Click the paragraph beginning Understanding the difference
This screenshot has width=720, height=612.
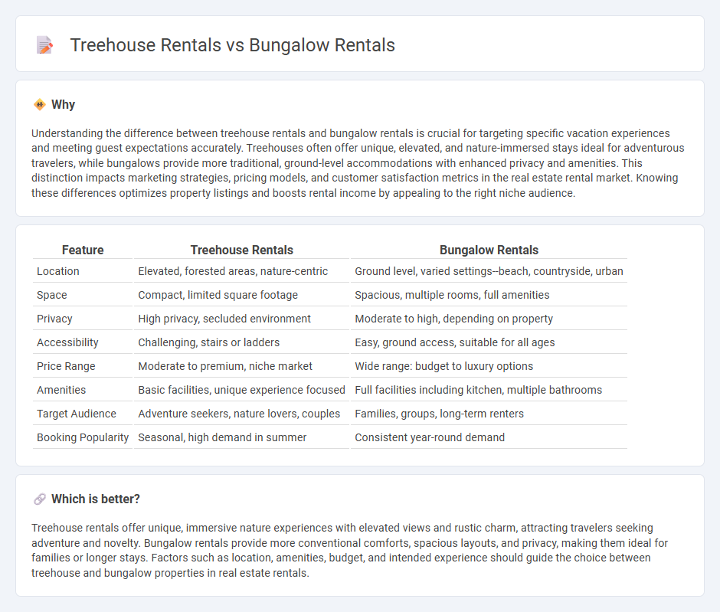358,163
